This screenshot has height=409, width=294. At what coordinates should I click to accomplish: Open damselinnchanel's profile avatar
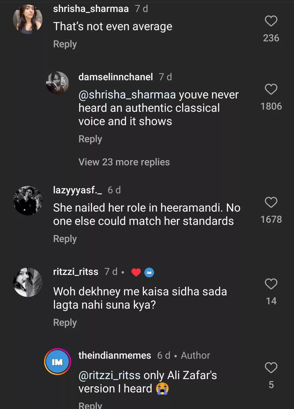point(57,83)
